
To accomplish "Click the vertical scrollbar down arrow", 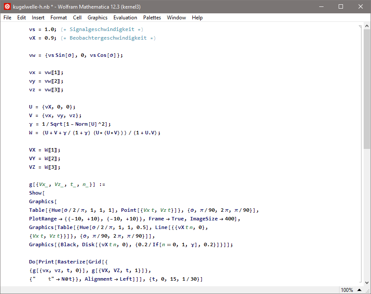I will tap(367, 283).
